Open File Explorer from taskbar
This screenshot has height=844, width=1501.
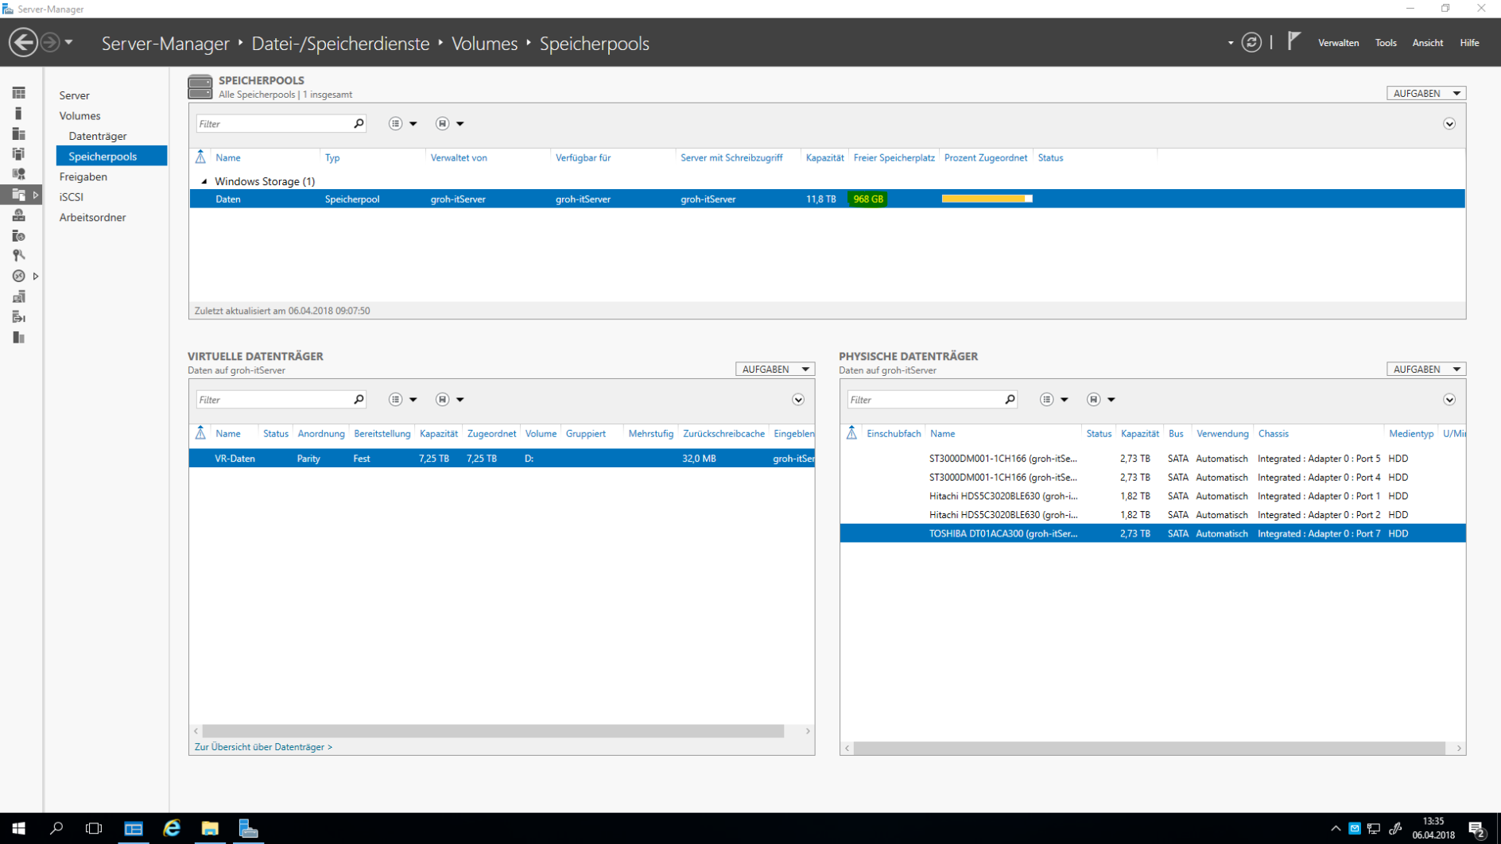[x=210, y=828]
